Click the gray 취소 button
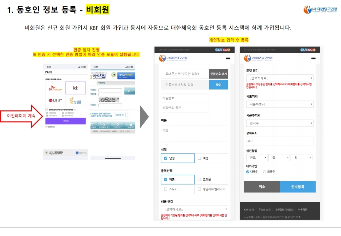 262,187
